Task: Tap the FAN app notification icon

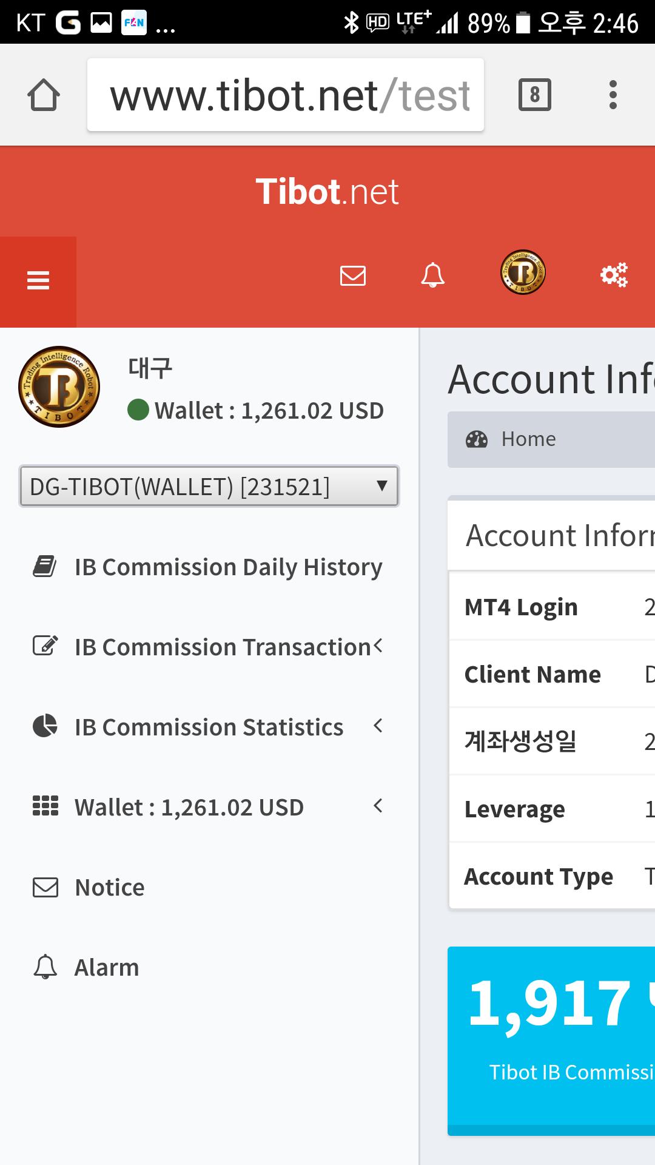Action: [134, 23]
